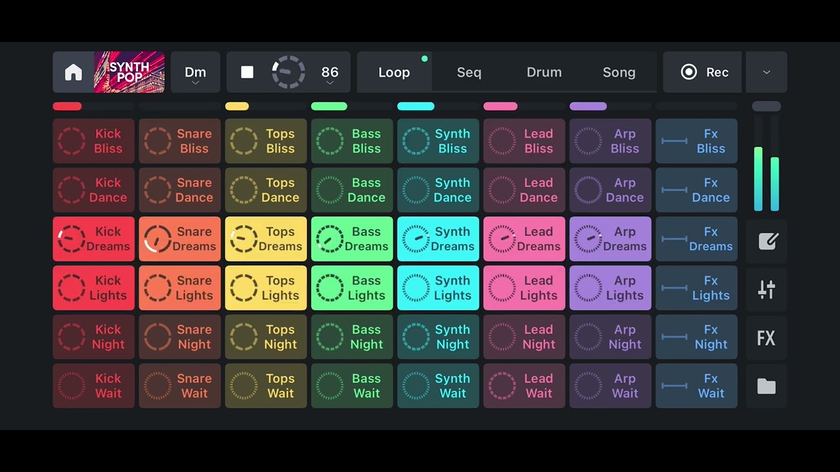Trigger the Synth Bliss pad
The image size is (840, 472).
click(438, 141)
